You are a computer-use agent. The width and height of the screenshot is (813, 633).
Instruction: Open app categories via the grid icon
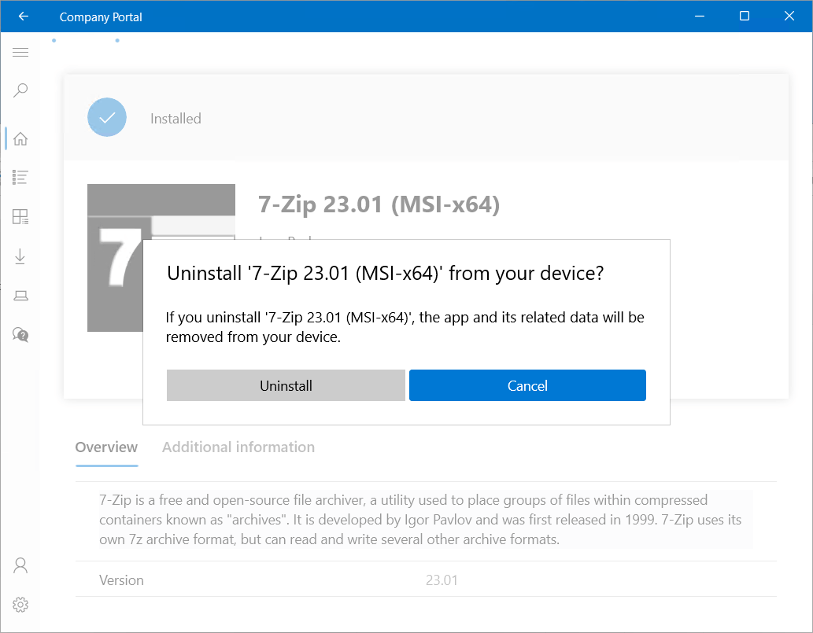click(20, 216)
